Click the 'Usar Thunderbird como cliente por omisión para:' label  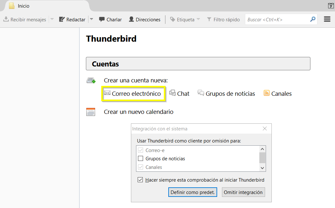tap(189, 141)
